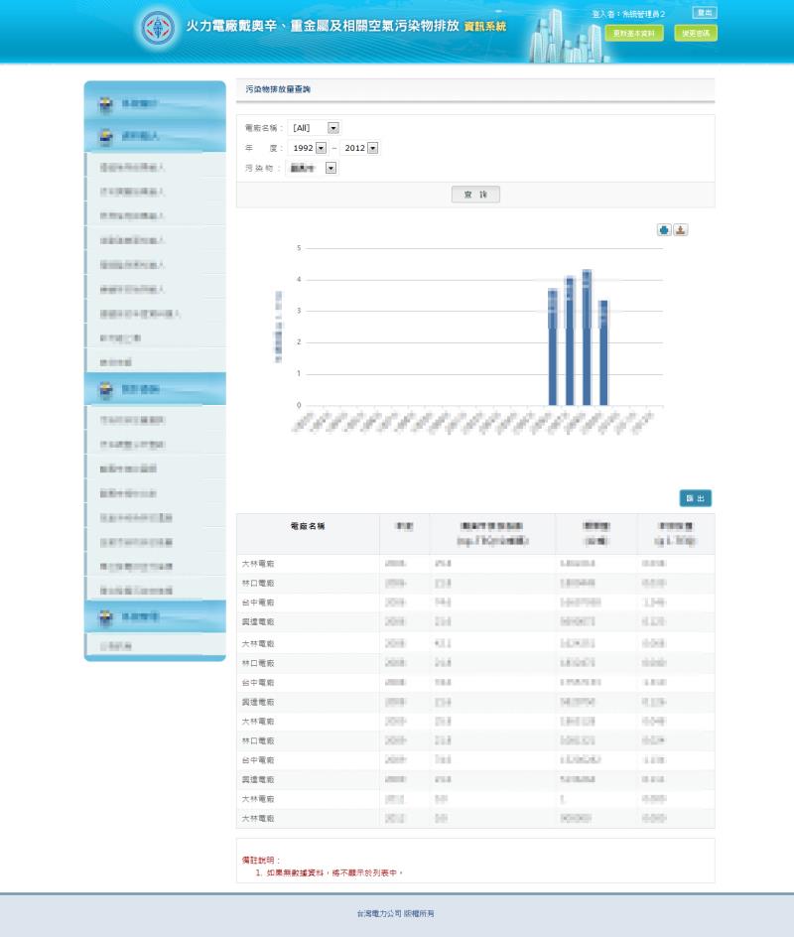The width and height of the screenshot is (794, 937).
Task: Click the 污染物排放量查詢 page title
Action: (278, 89)
